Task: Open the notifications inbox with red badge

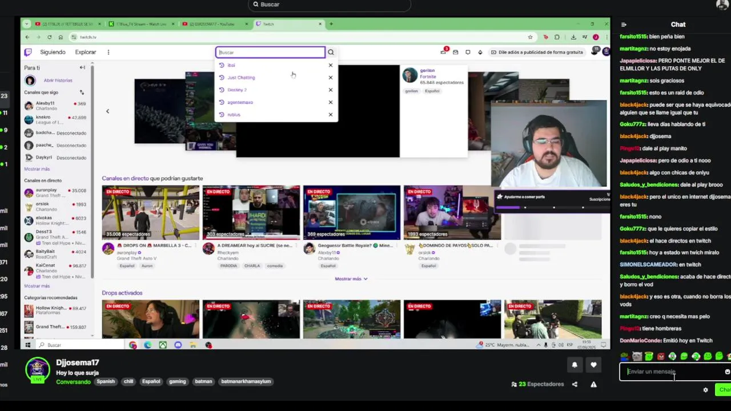Action: (443, 52)
